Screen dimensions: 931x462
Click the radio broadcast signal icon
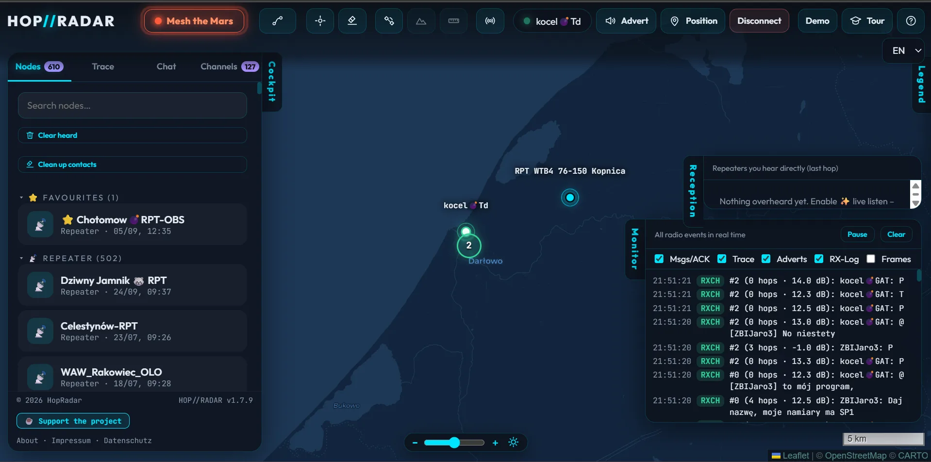[x=490, y=21]
